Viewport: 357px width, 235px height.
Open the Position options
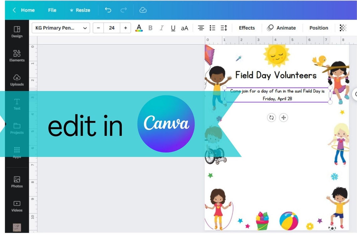[318, 28]
